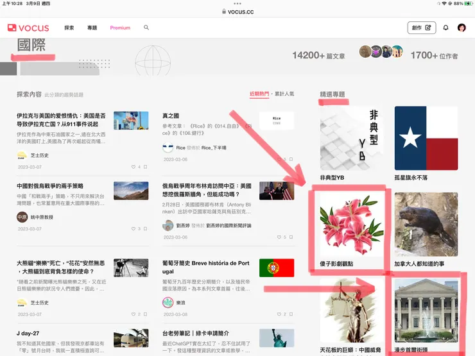Tap the Wi-Fi status icon
This screenshot has height=356, width=475.
444,4
